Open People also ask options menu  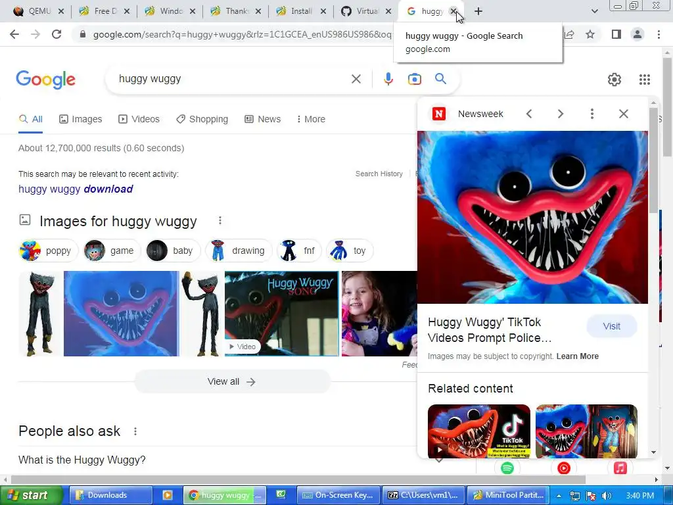pos(135,431)
